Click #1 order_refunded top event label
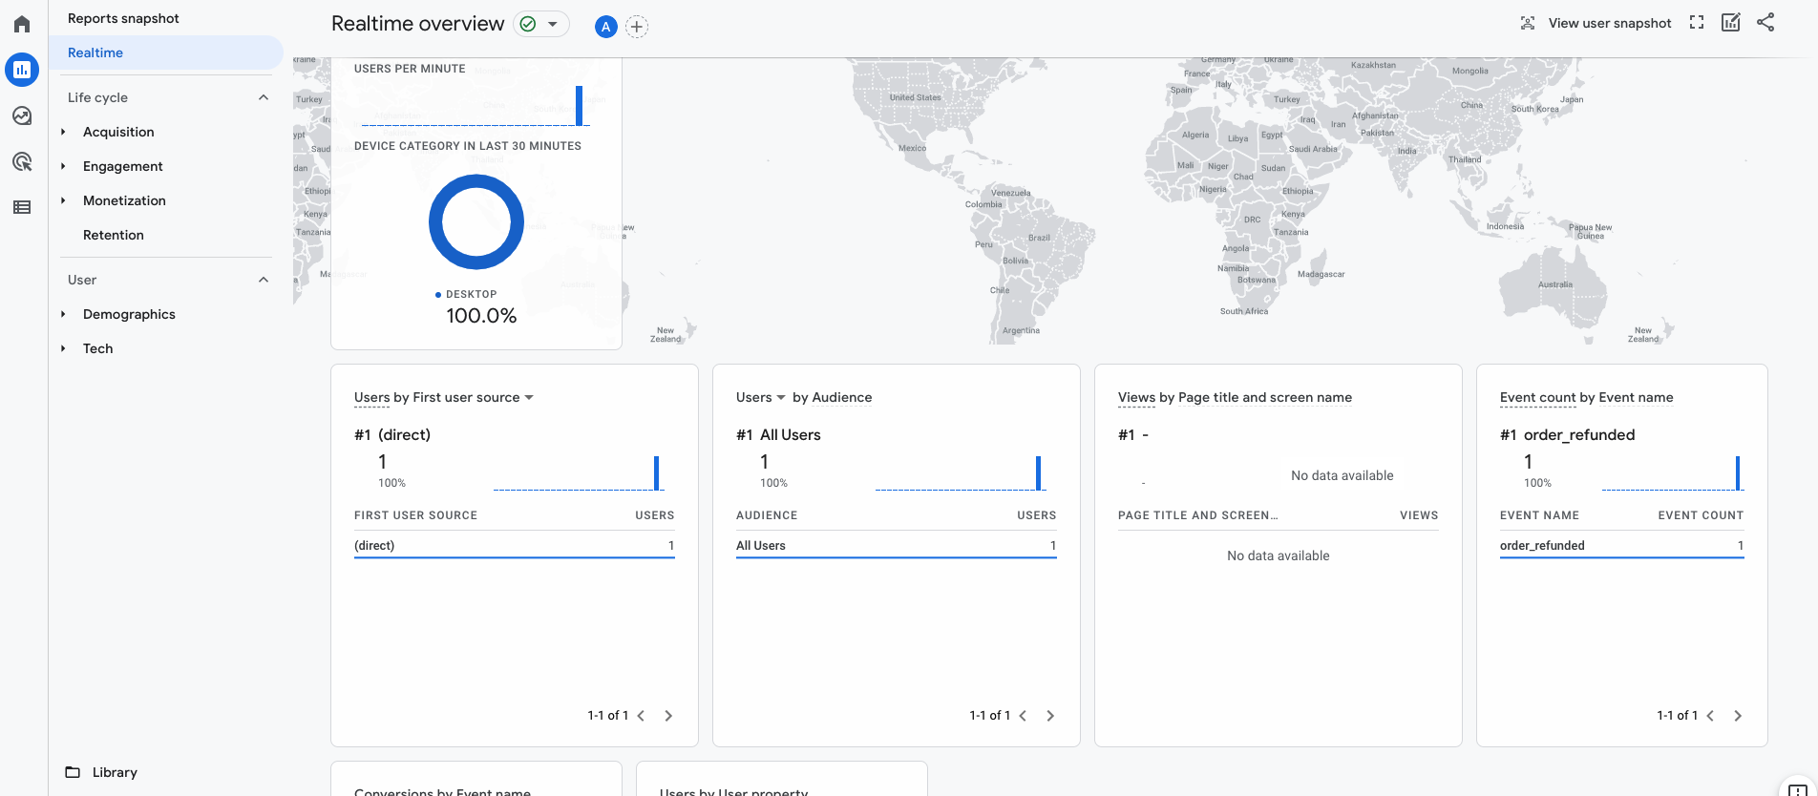This screenshot has width=1818, height=796. click(1567, 434)
